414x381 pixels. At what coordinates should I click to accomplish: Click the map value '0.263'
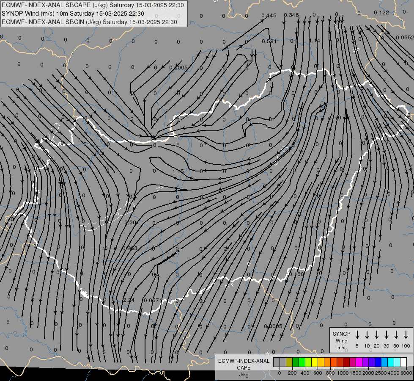130,248
